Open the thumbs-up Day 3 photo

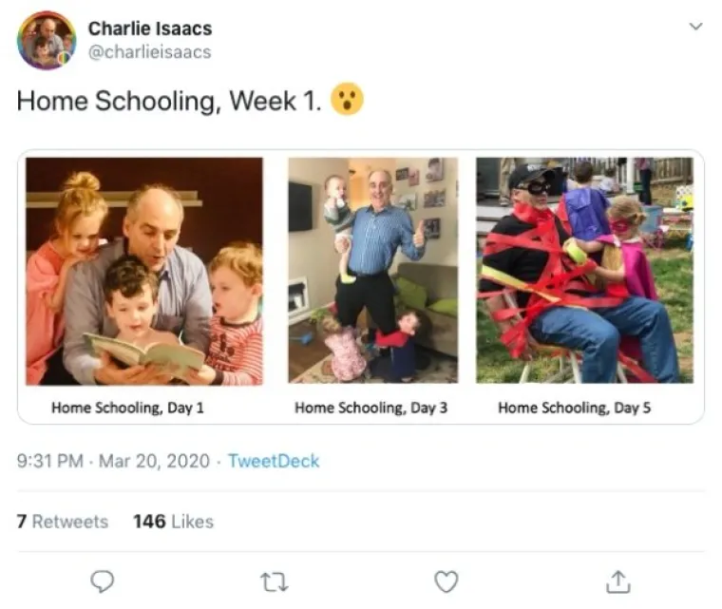click(372, 271)
